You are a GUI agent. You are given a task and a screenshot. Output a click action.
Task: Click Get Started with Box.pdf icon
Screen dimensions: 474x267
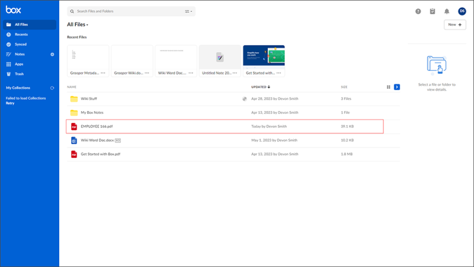point(73,154)
